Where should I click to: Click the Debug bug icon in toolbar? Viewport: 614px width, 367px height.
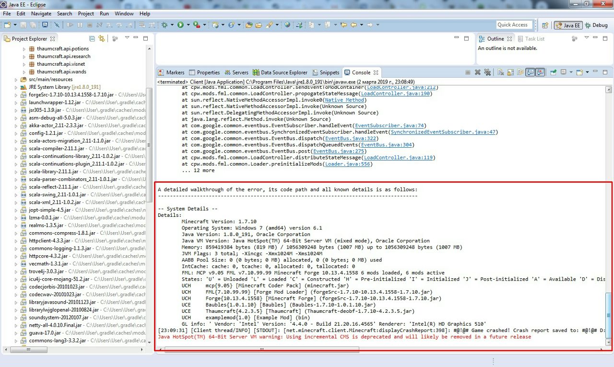(164, 24)
